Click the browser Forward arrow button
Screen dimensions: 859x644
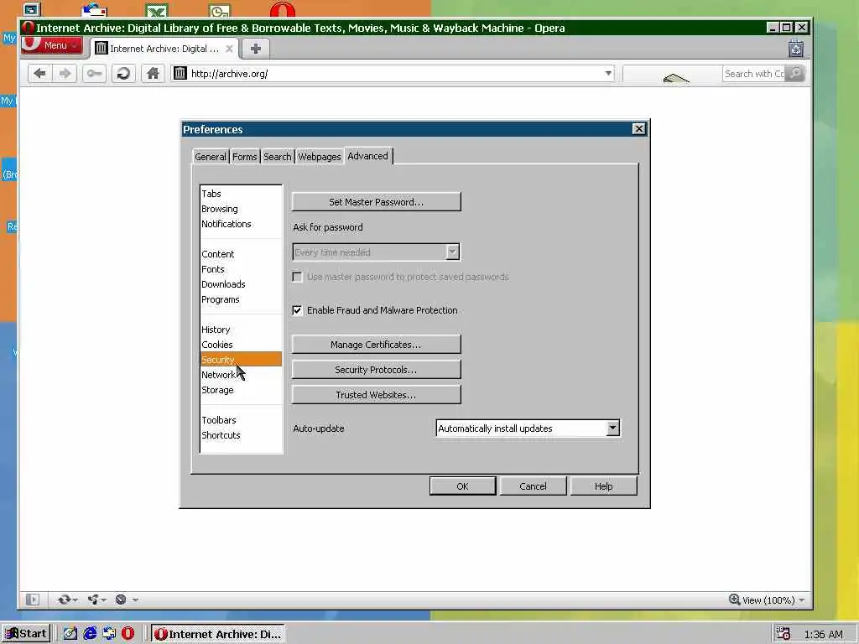tap(65, 74)
